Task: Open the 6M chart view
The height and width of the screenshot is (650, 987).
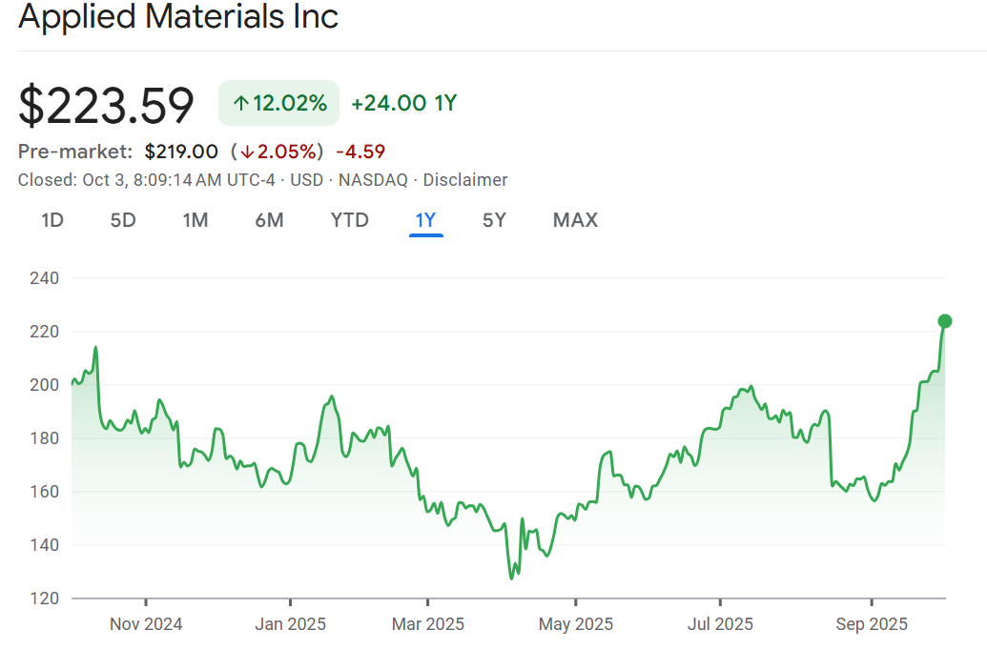Action: point(269,220)
